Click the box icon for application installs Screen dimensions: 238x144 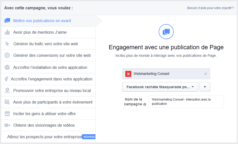pos(7,67)
